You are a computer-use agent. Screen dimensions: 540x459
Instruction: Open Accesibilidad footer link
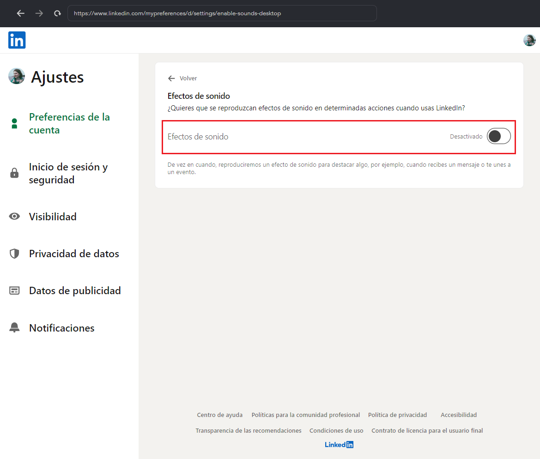coord(458,415)
